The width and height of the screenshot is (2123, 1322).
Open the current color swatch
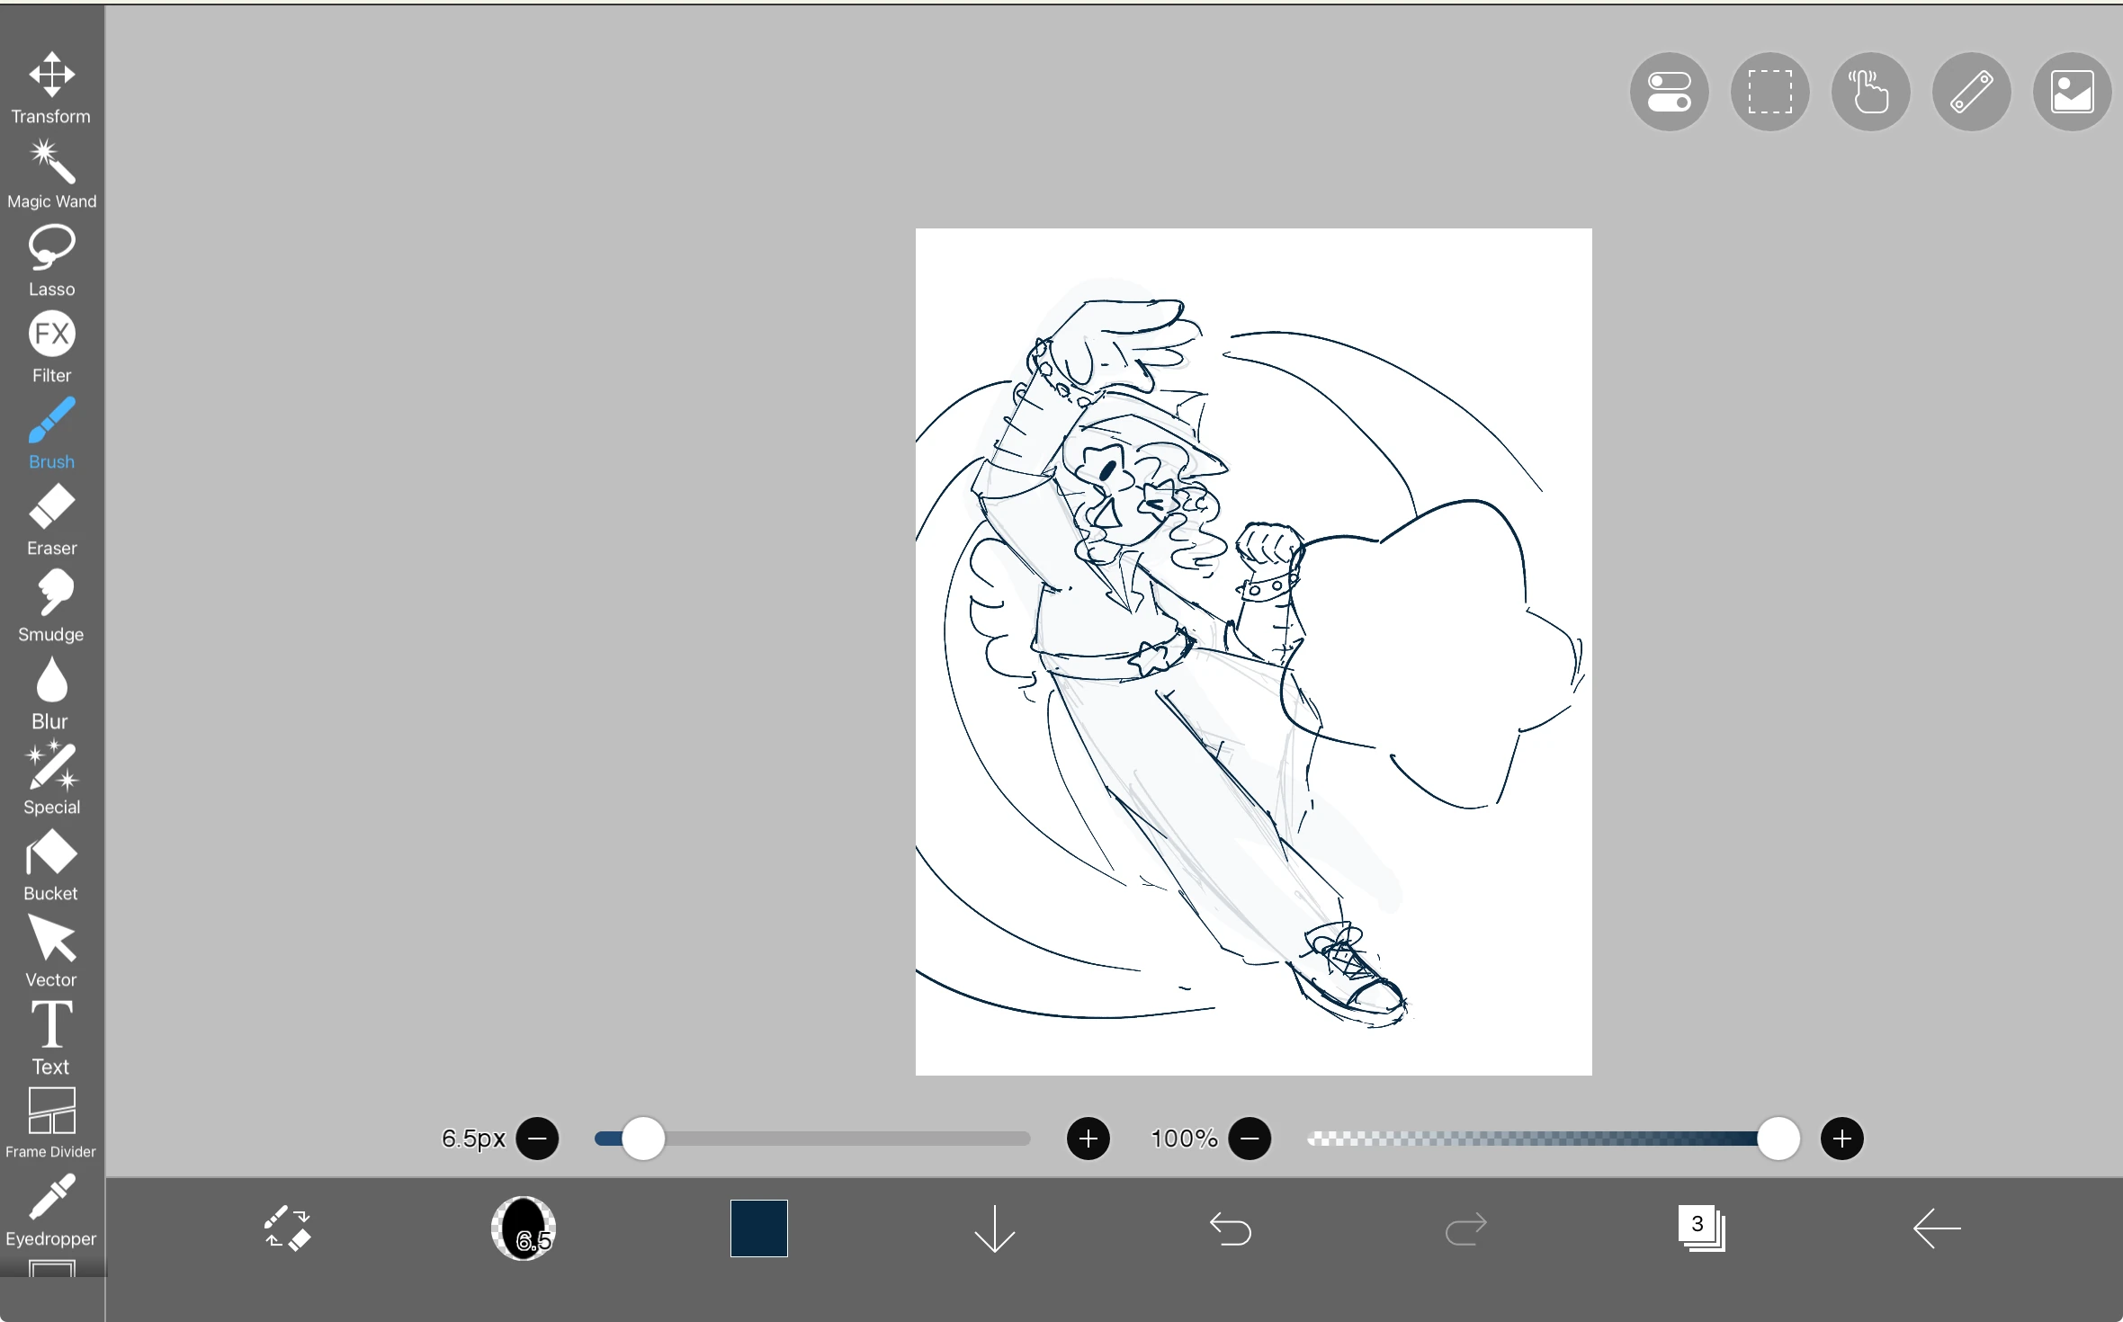758,1228
